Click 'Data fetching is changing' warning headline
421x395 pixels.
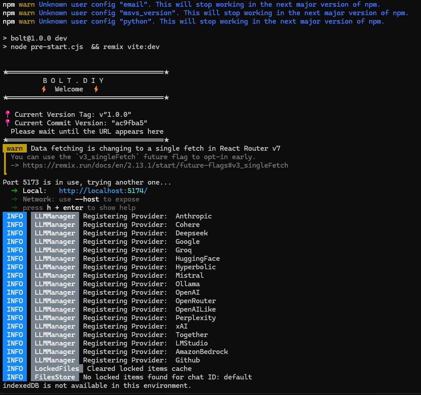tap(155, 148)
